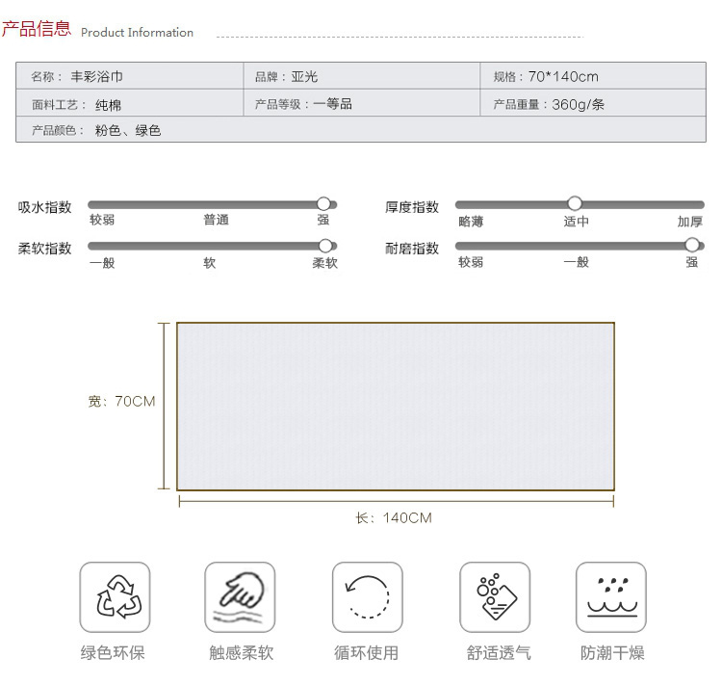Click the white towel size diagram
The width and height of the screenshot is (722, 685).
pyautogui.click(x=396, y=406)
